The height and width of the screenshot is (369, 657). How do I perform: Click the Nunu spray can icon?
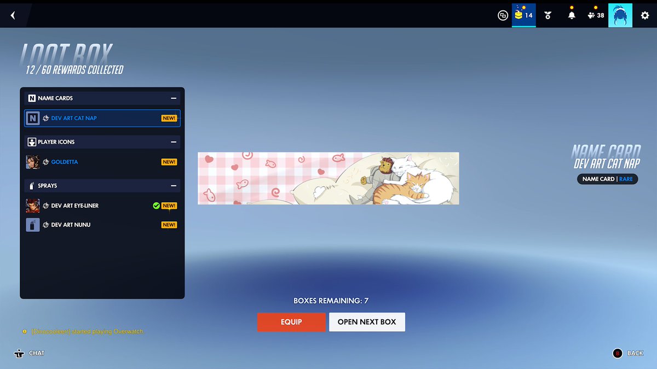(33, 225)
